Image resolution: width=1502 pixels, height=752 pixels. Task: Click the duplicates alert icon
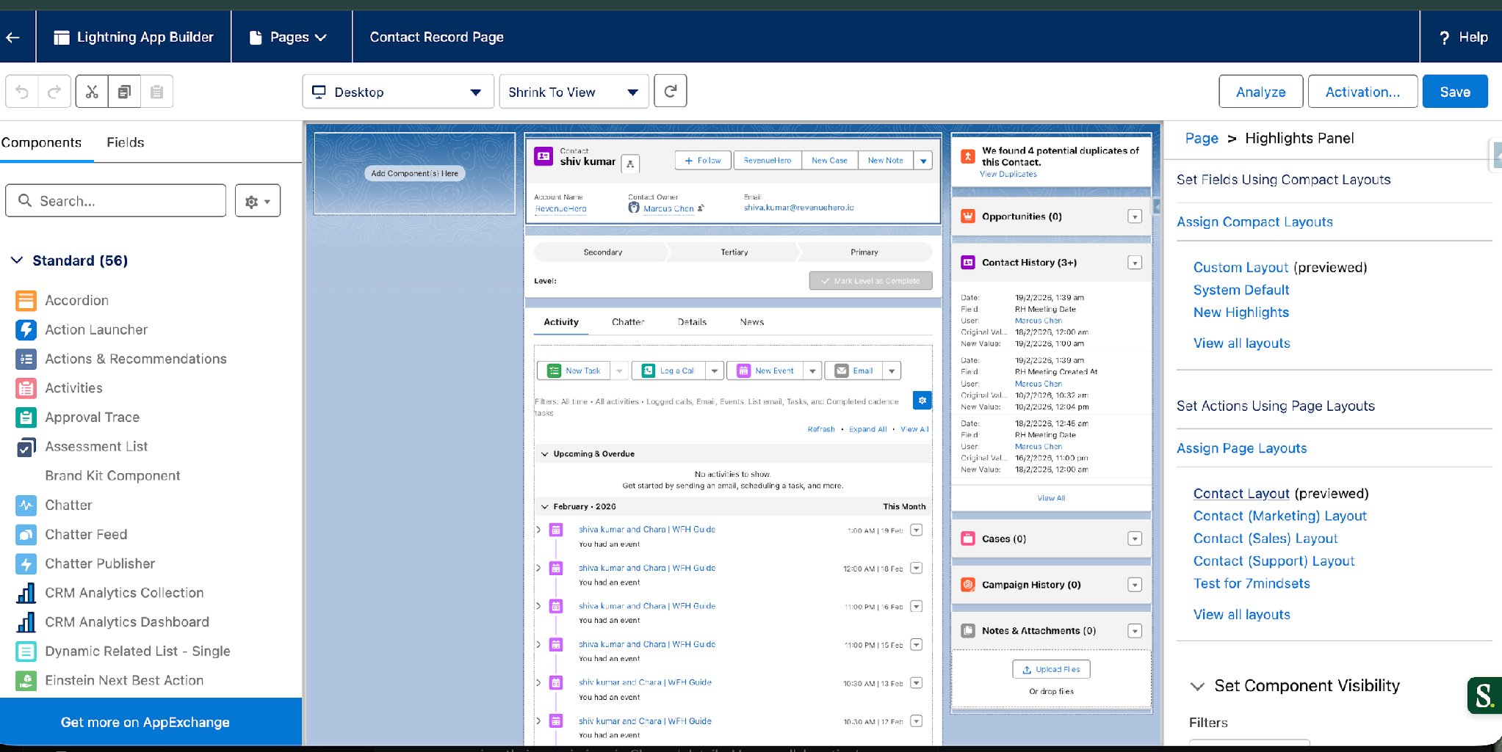pyautogui.click(x=968, y=156)
